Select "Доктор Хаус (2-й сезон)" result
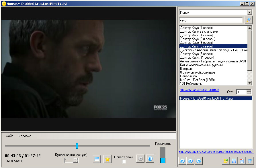Image resolution: width=256 pixels, height=168 pixels. tap(213, 39)
